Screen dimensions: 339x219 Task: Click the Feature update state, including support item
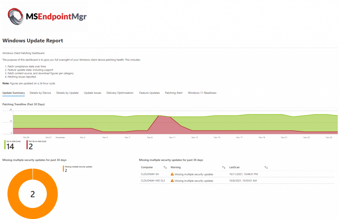[x=30, y=70]
